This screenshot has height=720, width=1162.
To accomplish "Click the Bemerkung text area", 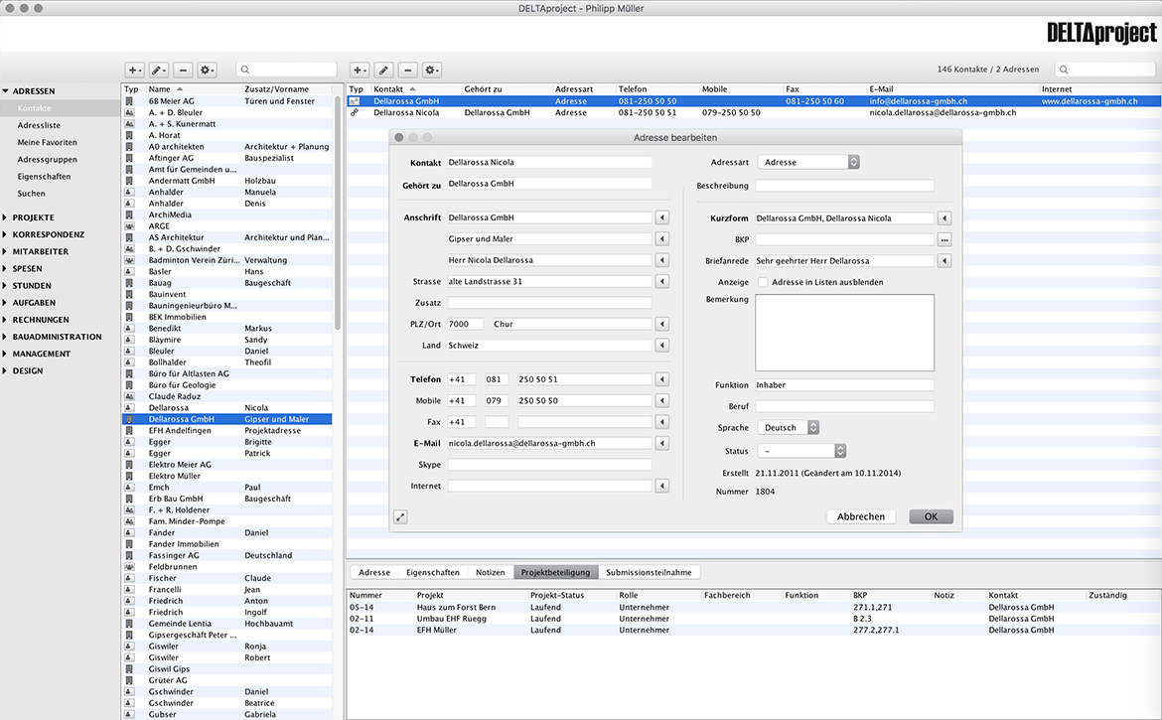I will tap(845, 333).
